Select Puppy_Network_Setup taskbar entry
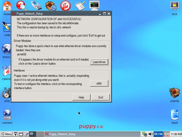Viewport: 182px width, 137px height. (x=92, y=134)
